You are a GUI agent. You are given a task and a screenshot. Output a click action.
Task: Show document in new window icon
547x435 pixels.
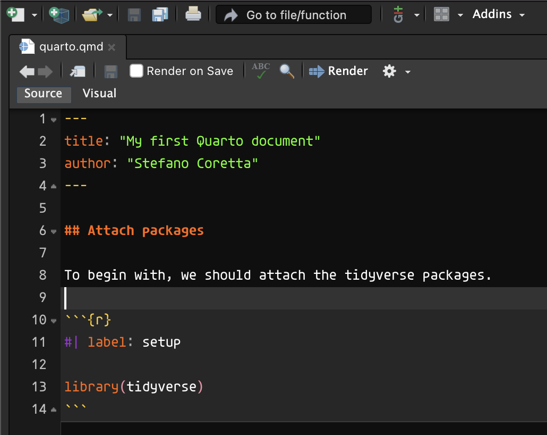(78, 72)
